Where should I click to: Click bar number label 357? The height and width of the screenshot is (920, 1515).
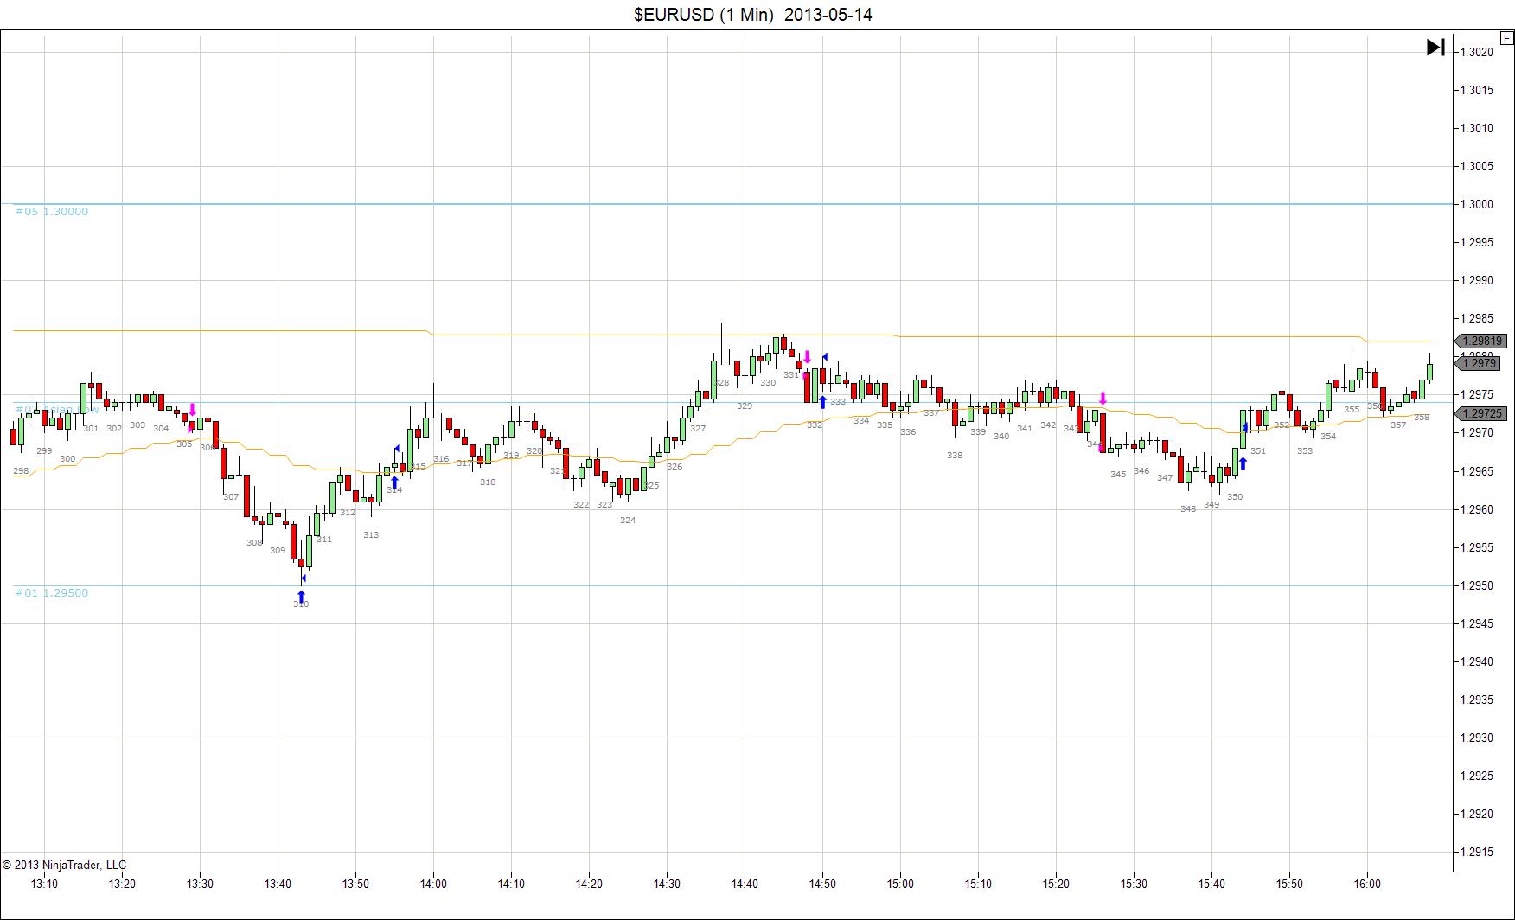(x=1398, y=425)
